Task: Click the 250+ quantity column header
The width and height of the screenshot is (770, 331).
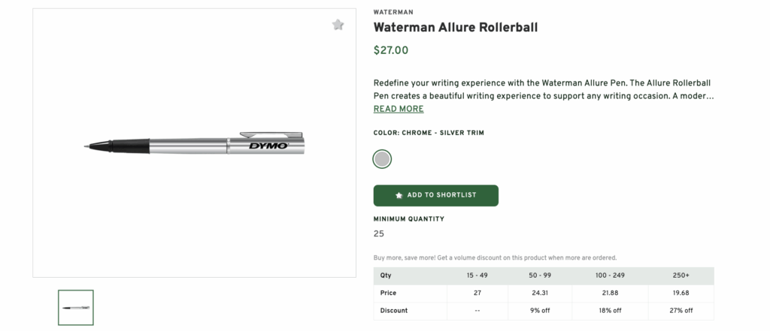Action: [681, 275]
